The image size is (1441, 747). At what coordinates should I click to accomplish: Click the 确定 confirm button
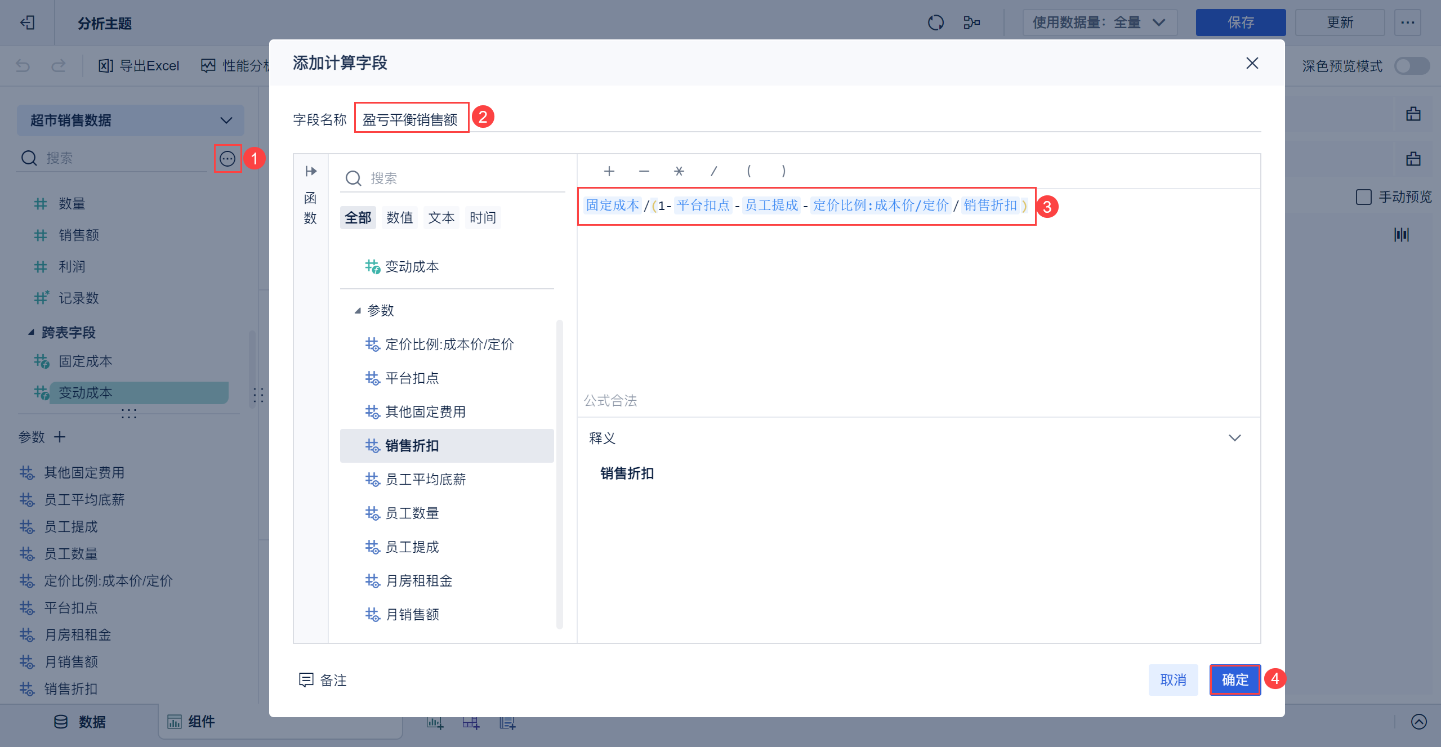point(1234,680)
